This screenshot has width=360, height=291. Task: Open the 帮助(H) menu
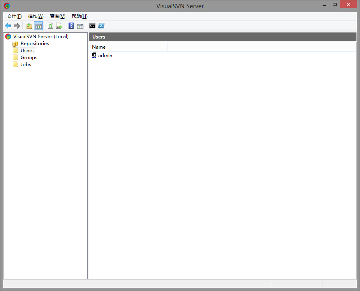(79, 16)
